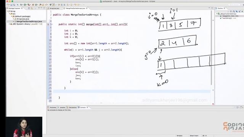This screenshot has width=244, height=137.
Task: Toggle Hide Non-Public Members in Outline
Action: [239, 11]
